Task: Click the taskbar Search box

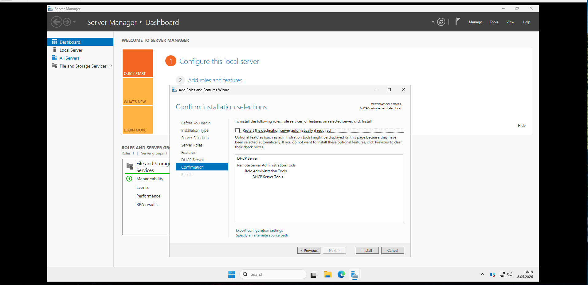Action: coord(273,274)
